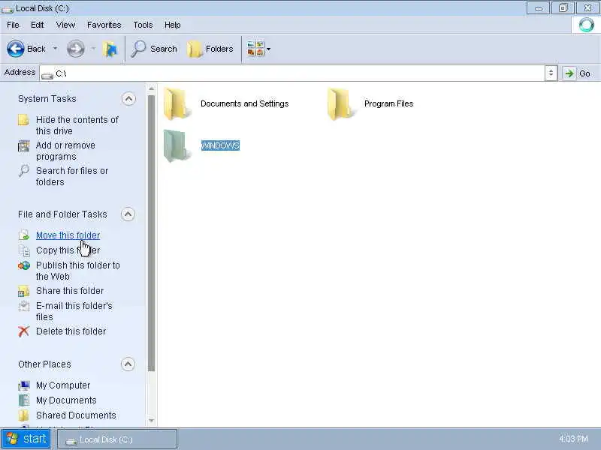Screen dimensions: 601x450
Task: Click the My Documents icon in sidebar
Action: click(x=24, y=400)
